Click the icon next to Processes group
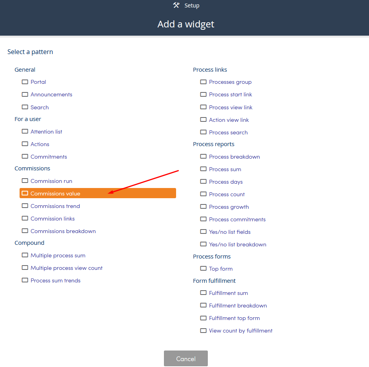Image resolution: width=369 pixels, height=367 pixels. [x=203, y=82]
